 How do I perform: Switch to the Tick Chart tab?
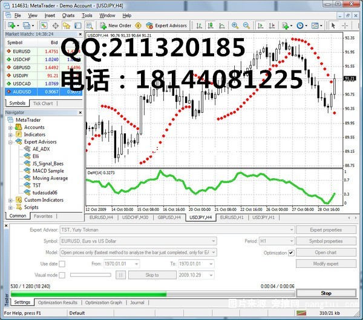click(43, 104)
